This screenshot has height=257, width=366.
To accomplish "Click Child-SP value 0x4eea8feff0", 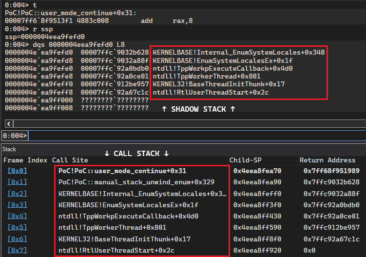I will pos(257,194).
